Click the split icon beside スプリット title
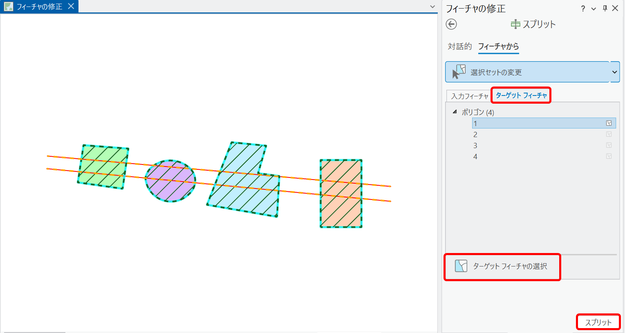Viewport: 625px width, 333px height. (x=515, y=24)
